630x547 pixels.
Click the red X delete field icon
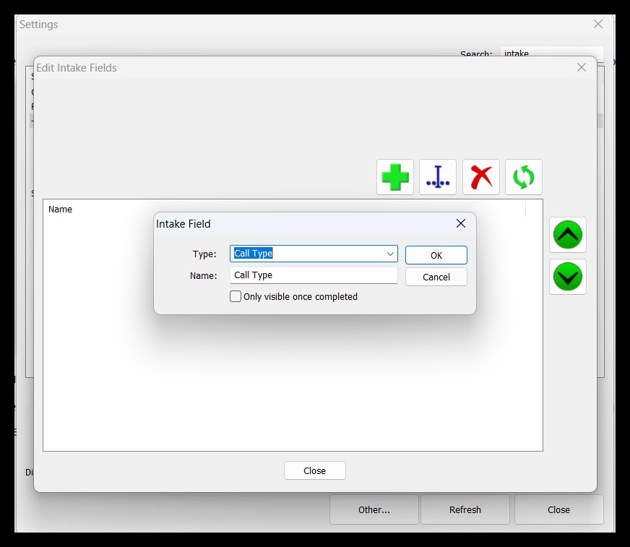click(481, 177)
